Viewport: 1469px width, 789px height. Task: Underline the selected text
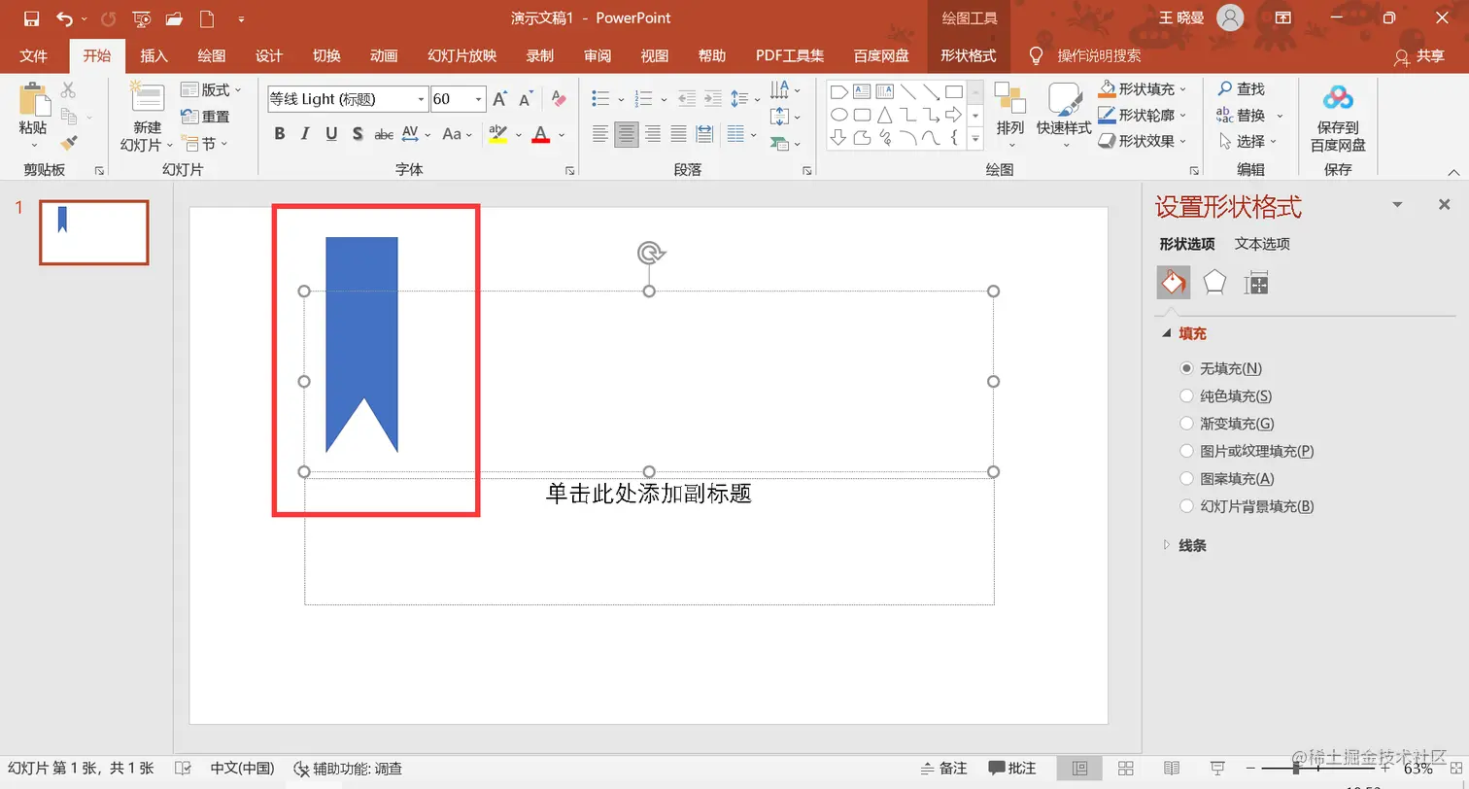331,134
